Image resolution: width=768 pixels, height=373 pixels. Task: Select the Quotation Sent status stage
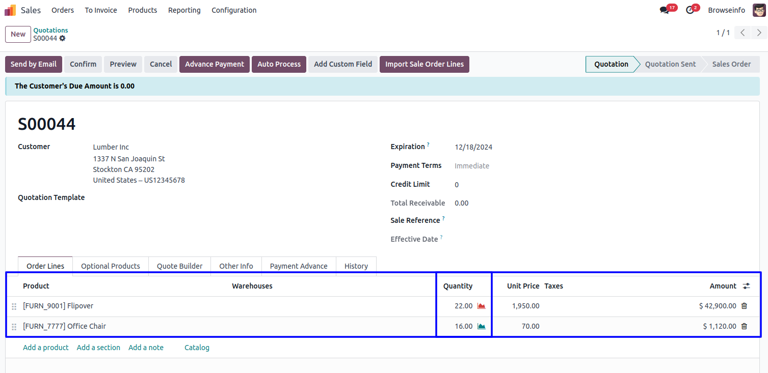(670, 64)
